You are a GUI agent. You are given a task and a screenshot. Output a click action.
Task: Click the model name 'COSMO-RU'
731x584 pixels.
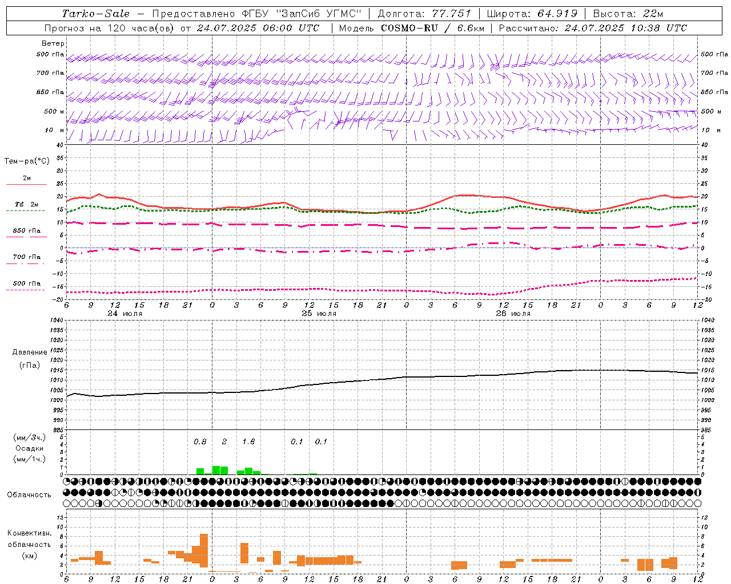pos(409,28)
